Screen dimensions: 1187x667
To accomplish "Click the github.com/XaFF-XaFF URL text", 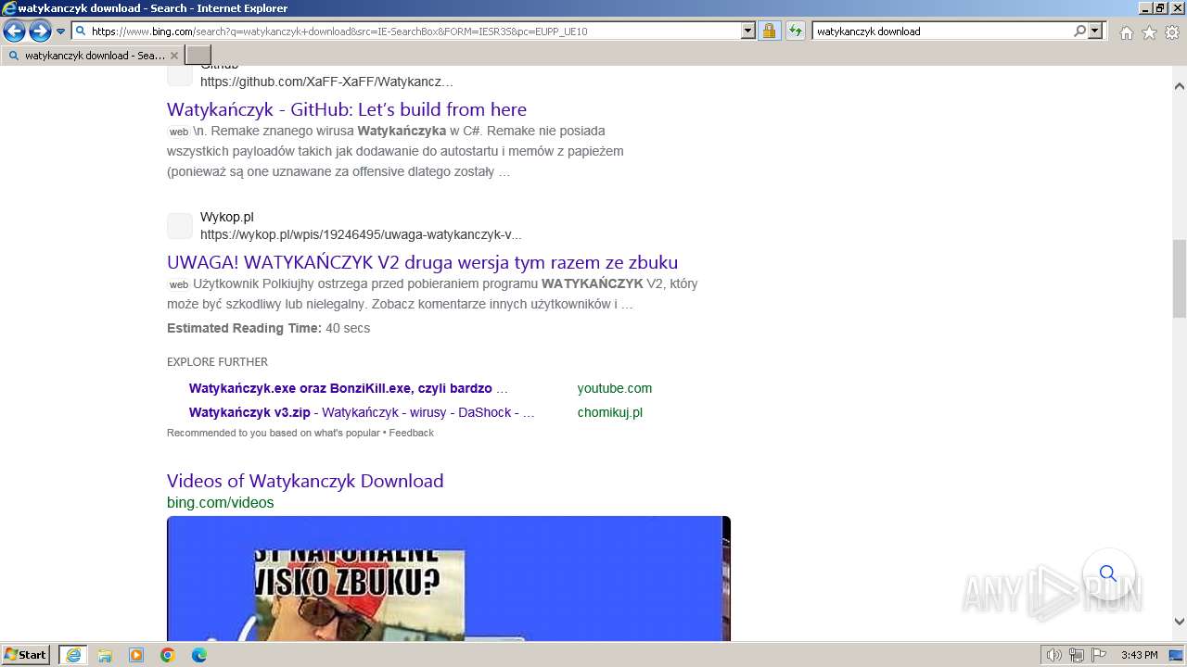I will coord(326,82).
